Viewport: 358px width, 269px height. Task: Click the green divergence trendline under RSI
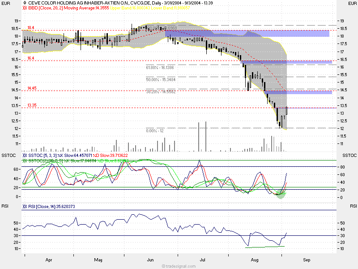[x=265, y=247]
